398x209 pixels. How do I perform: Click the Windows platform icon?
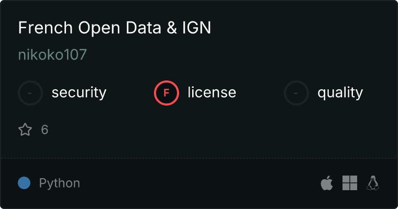[x=350, y=183]
